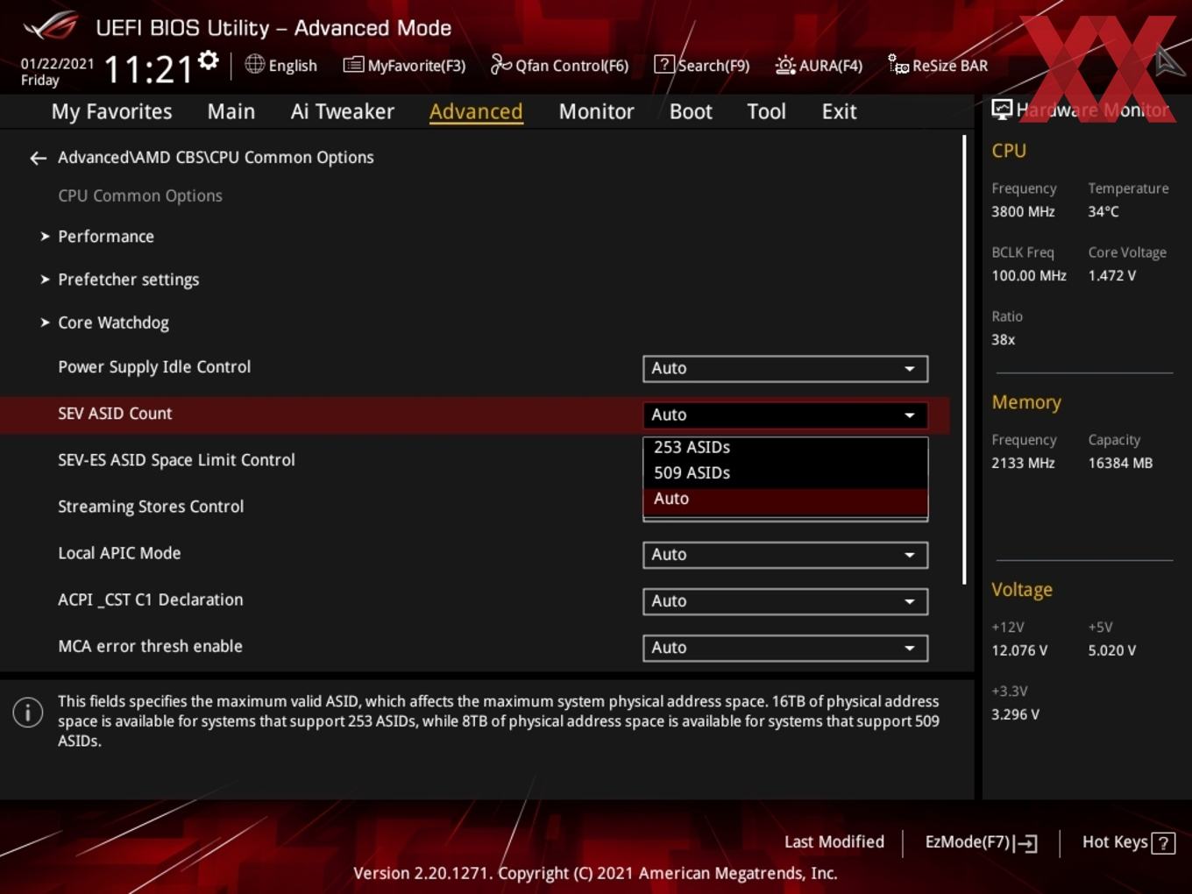Expand Prefetcher settings submenu
The height and width of the screenshot is (894, 1192).
click(128, 280)
